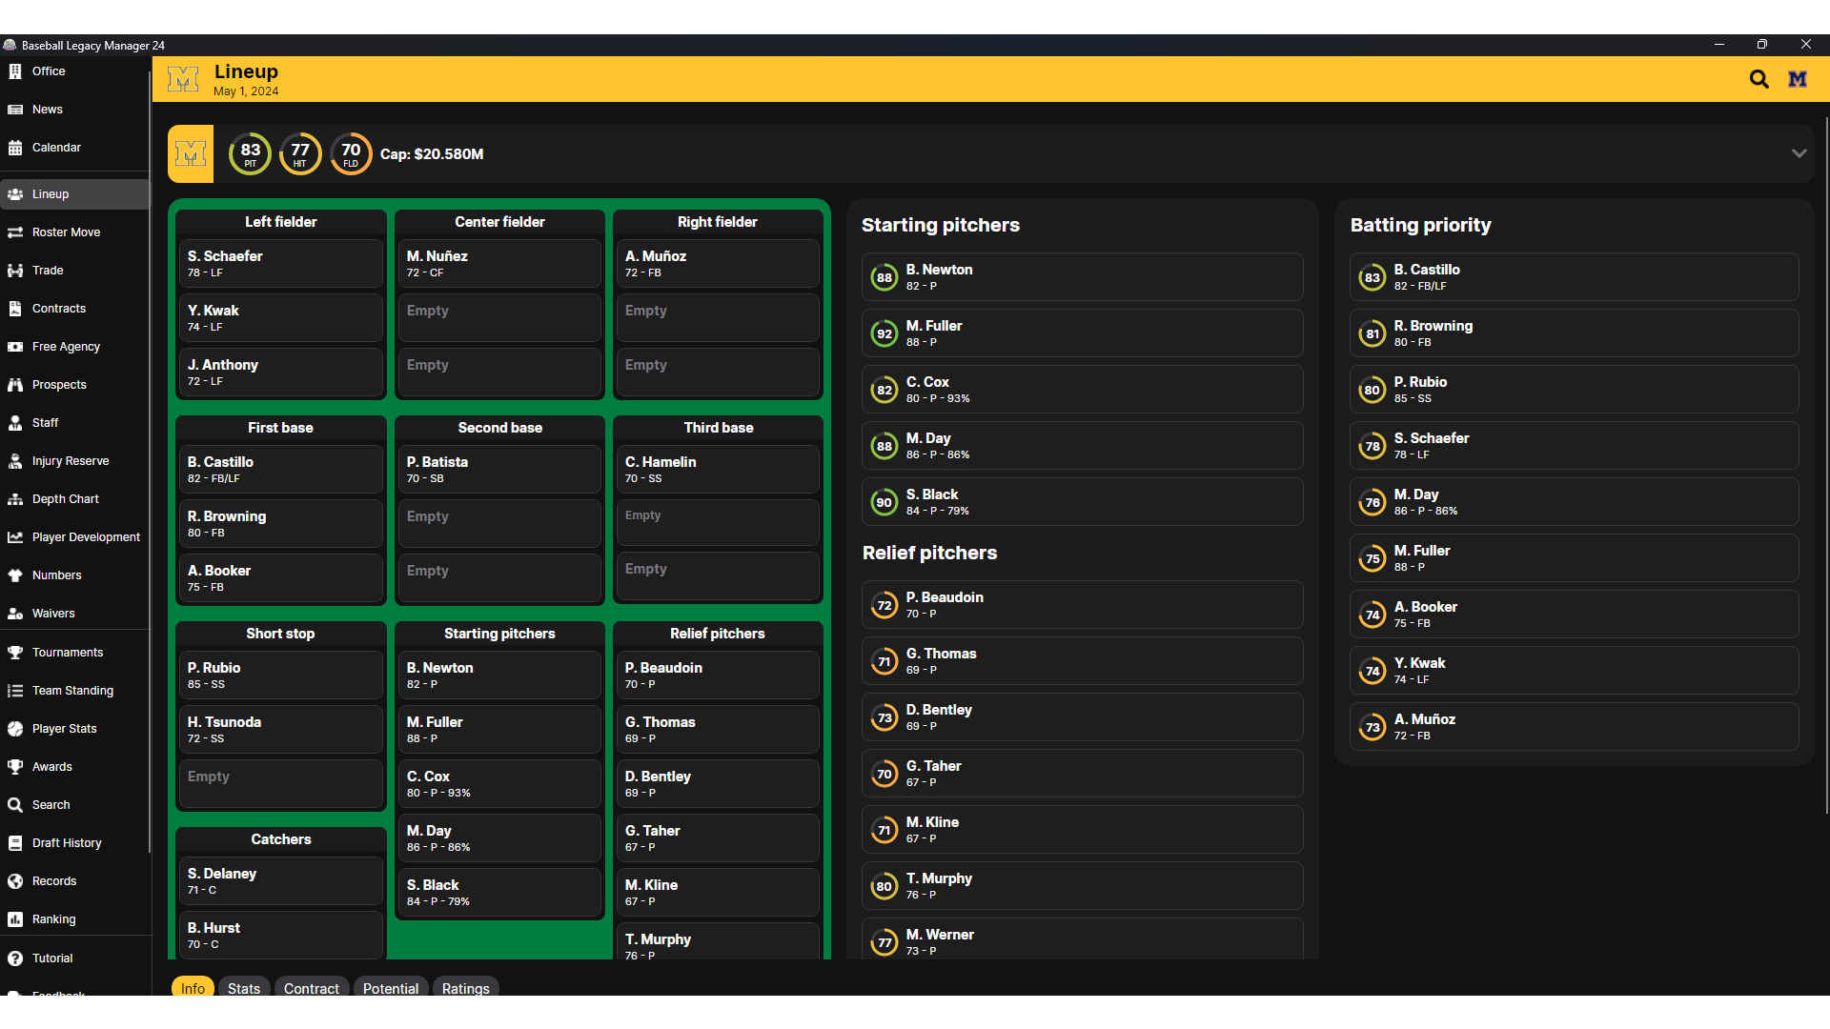Open the Draft History icon
1830x1029 pixels.
(x=15, y=843)
